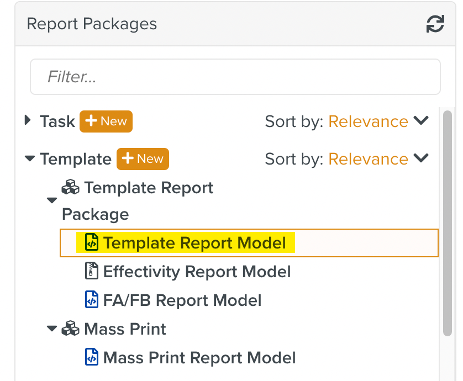Select the FA/FB Report Model item
Viewport: 463px width, 381px height.
(x=182, y=300)
